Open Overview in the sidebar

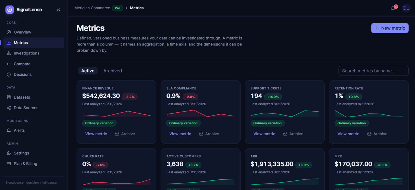(34, 32)
